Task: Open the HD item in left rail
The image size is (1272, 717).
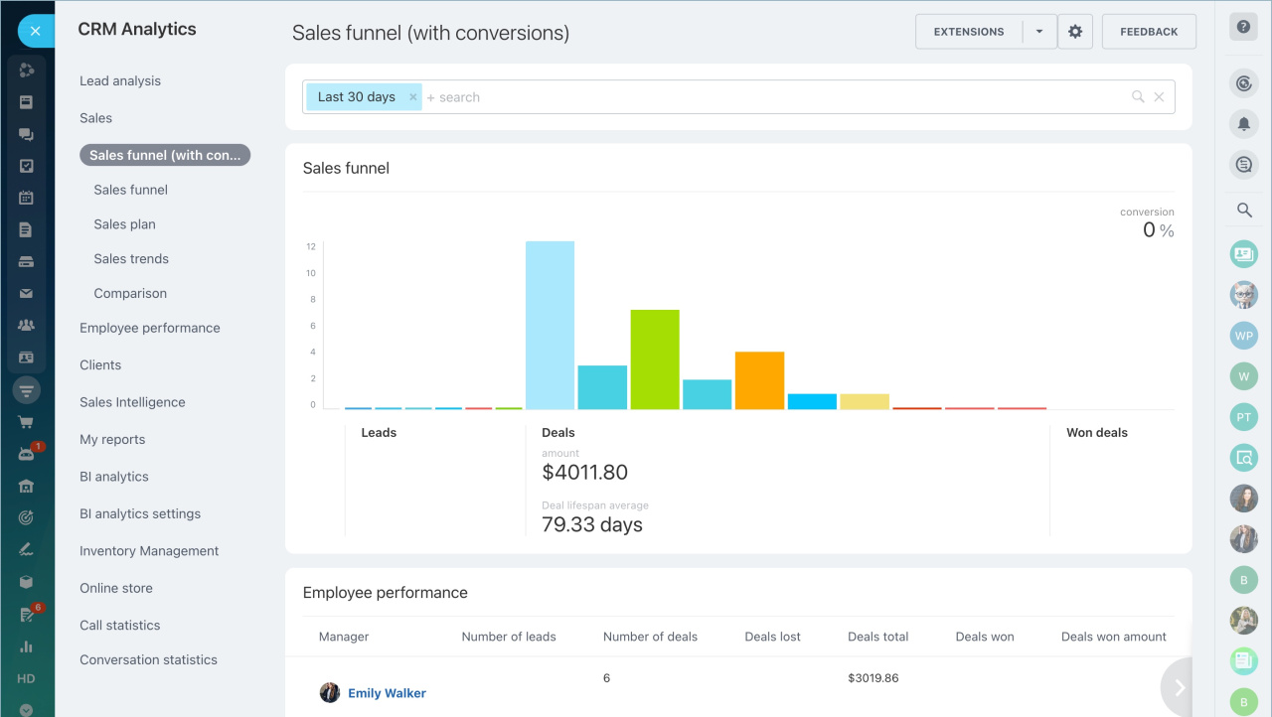Action: (x=27, y=679)
